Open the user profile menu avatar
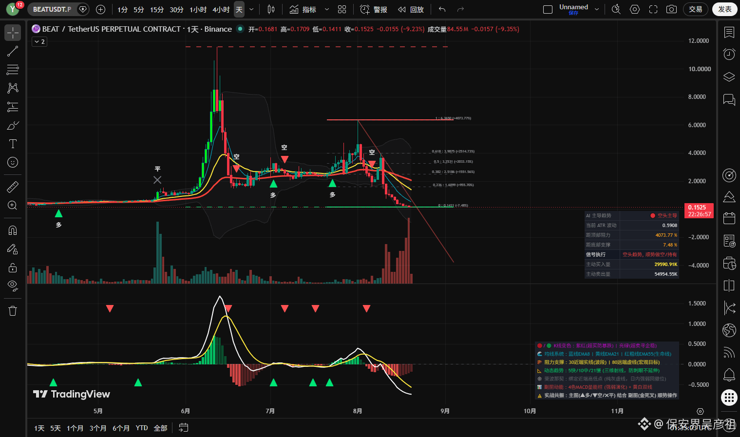The width and height of the screenshot is (740, 437). click(x=13, y=9)
